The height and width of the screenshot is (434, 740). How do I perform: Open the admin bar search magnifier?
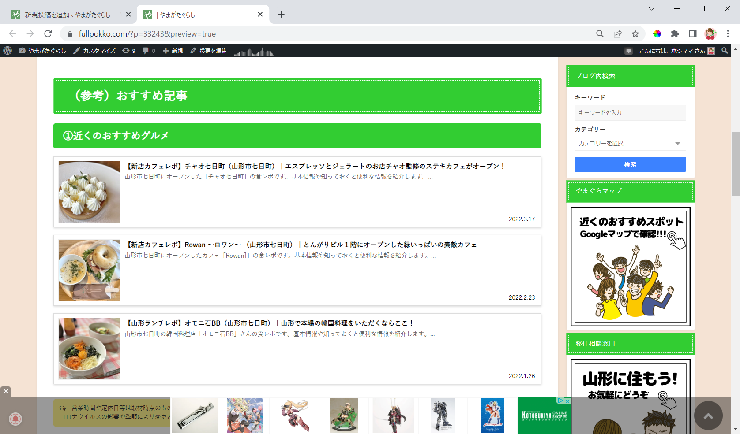click(x=725, y=51)
